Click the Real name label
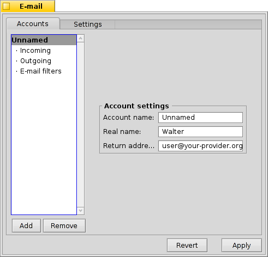 click(x=122, y=132)
